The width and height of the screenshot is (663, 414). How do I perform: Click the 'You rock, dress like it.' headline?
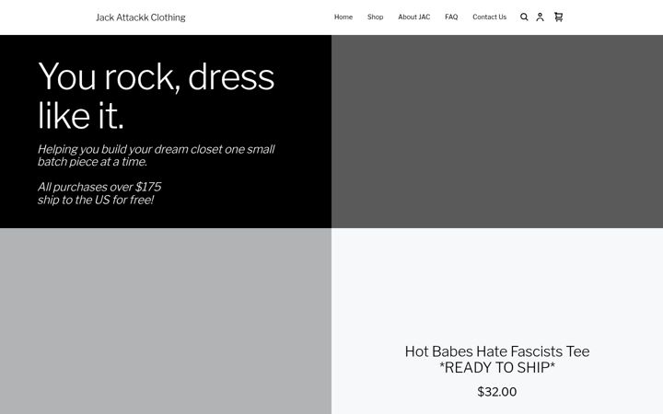tap(156, 96)
